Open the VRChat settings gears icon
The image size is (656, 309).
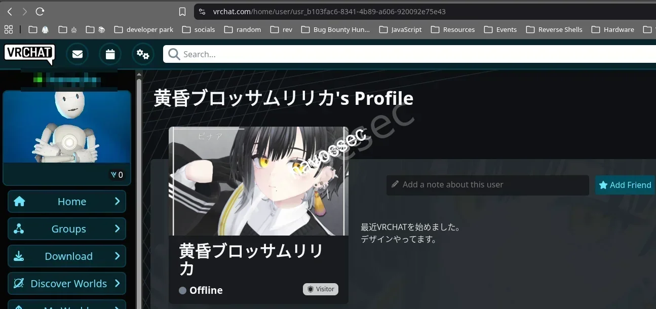(x=142, y=54)
